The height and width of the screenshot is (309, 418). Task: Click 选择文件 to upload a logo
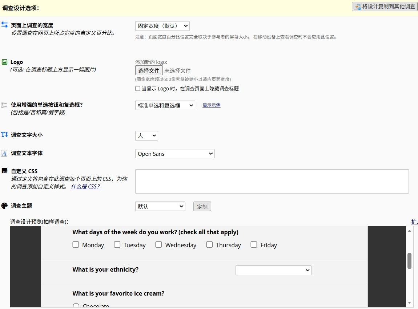149,70
